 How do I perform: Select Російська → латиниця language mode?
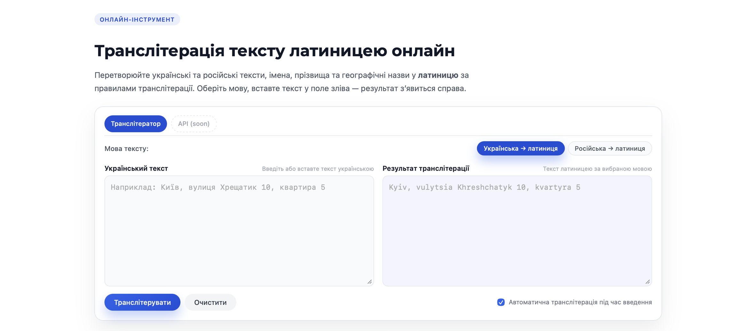tap(610, 149)
